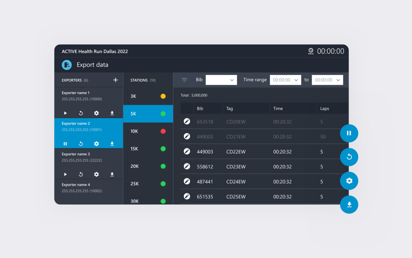This screenshot has height=258, width=412.
Task: Open the Bib filter dropdown
Action: 221,80
